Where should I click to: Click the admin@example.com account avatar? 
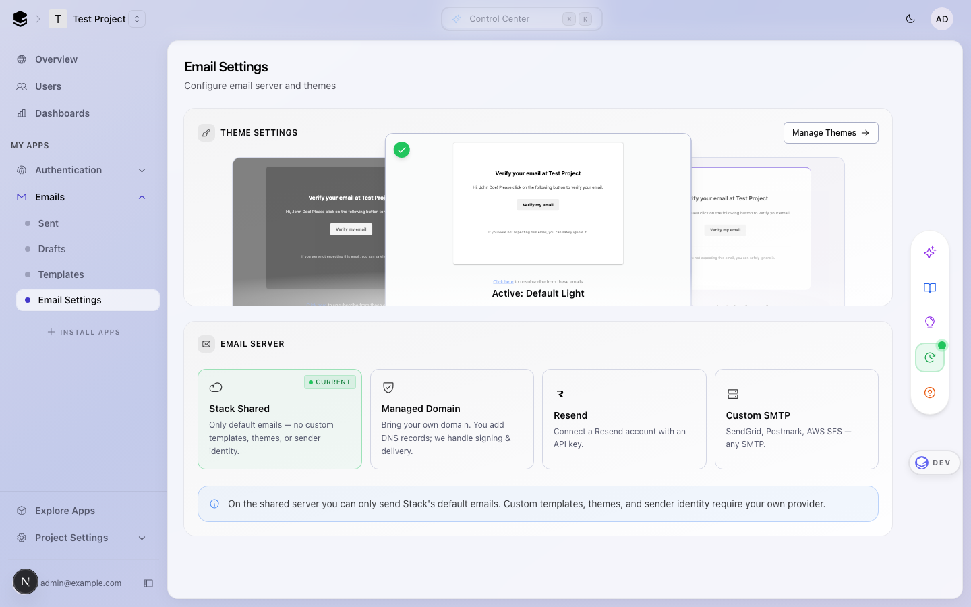tap(26, 581)
